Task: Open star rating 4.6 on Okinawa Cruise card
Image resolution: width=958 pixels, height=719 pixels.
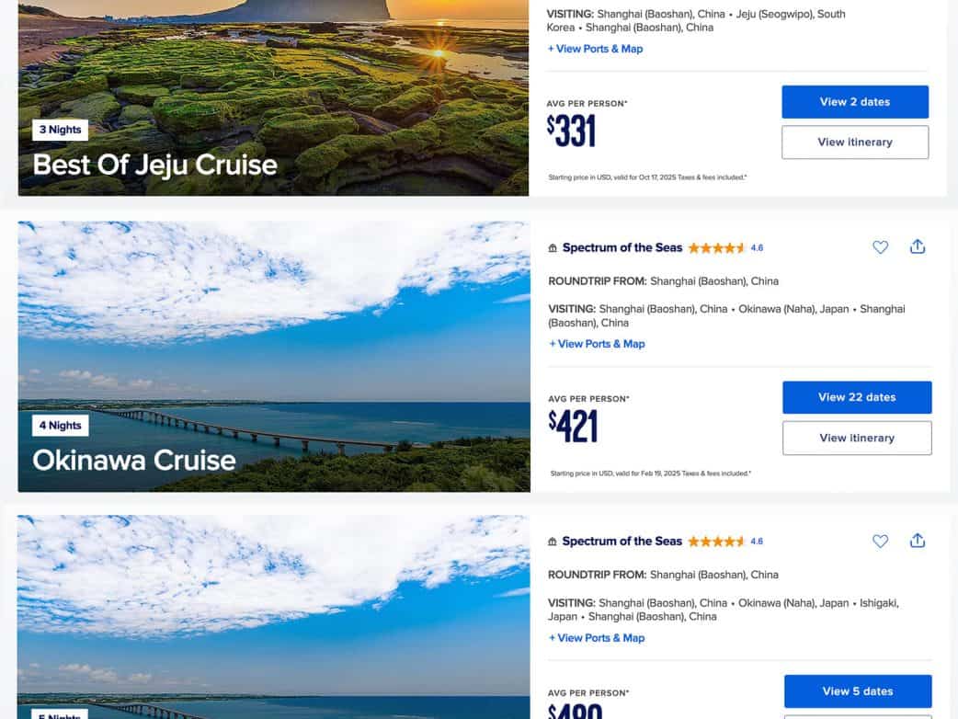Action: (724, 248)
